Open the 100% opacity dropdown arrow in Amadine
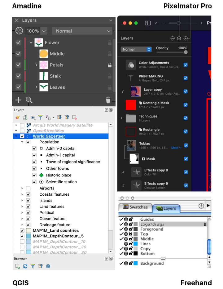The width and height of the screenshot is (223, 289). pos(44,31)
